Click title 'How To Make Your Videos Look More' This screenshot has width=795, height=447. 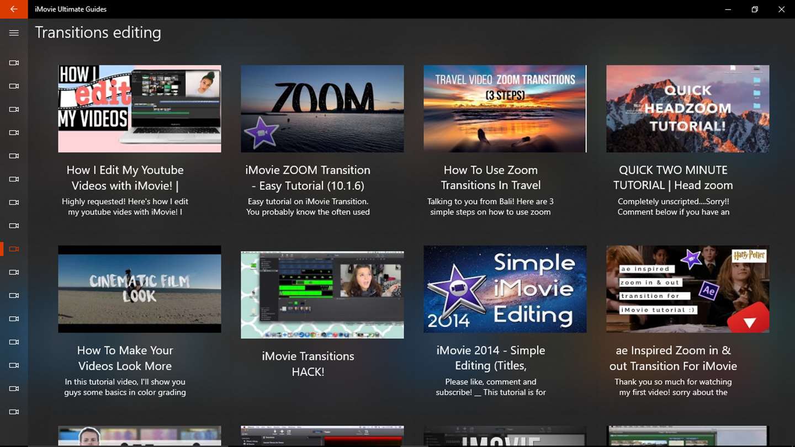(x=125, y=358)
